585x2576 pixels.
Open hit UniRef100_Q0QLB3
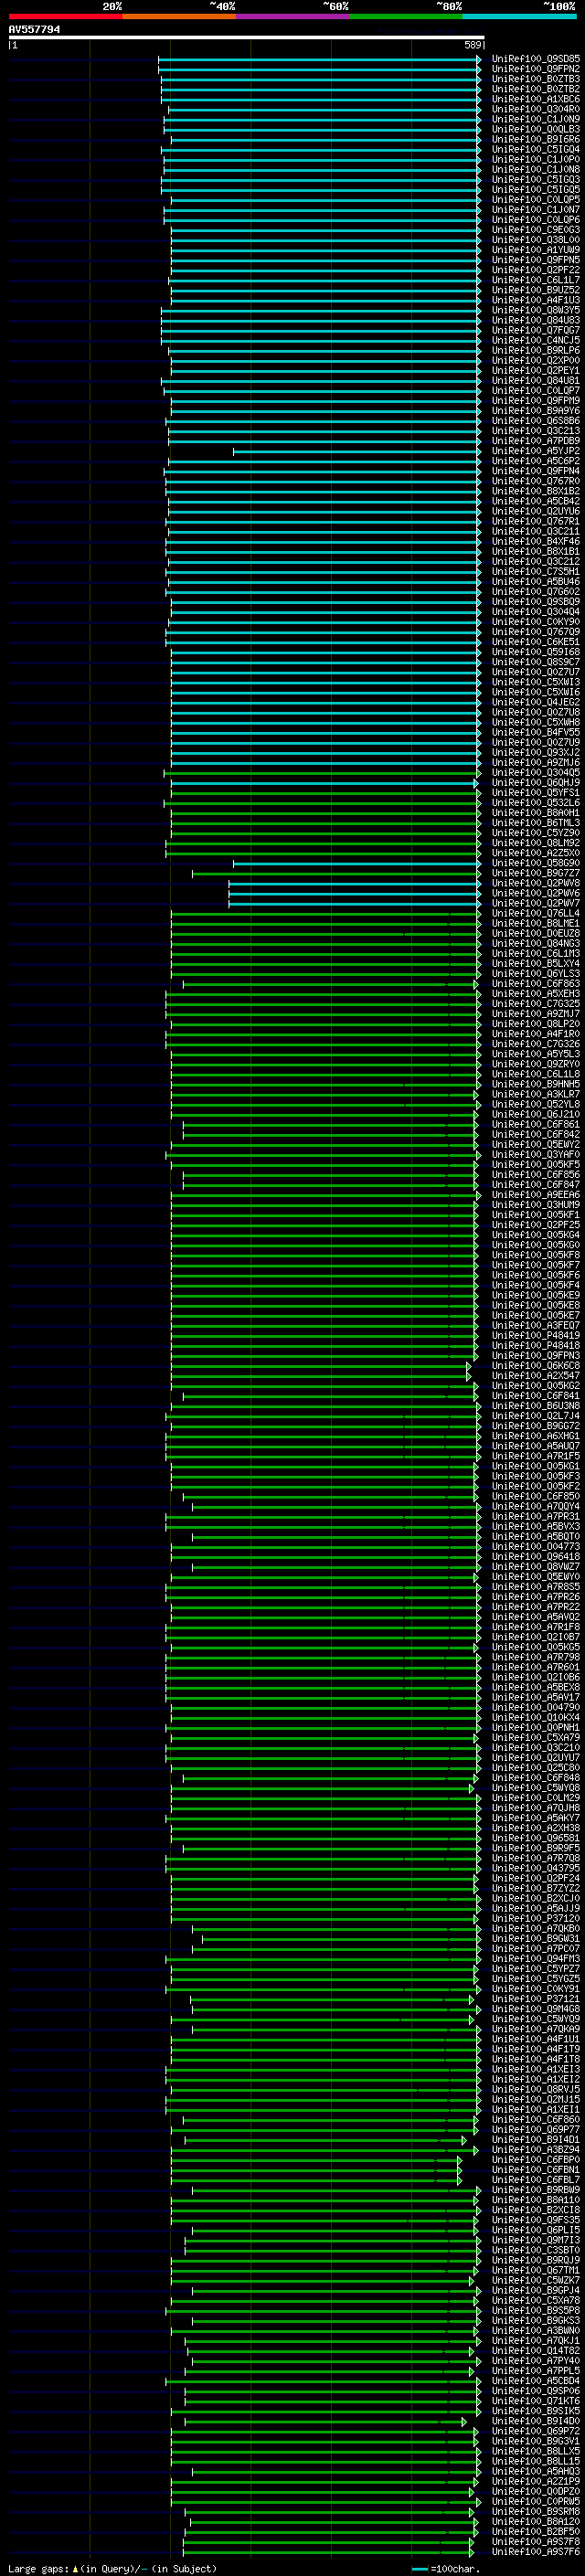coord(536,129)
